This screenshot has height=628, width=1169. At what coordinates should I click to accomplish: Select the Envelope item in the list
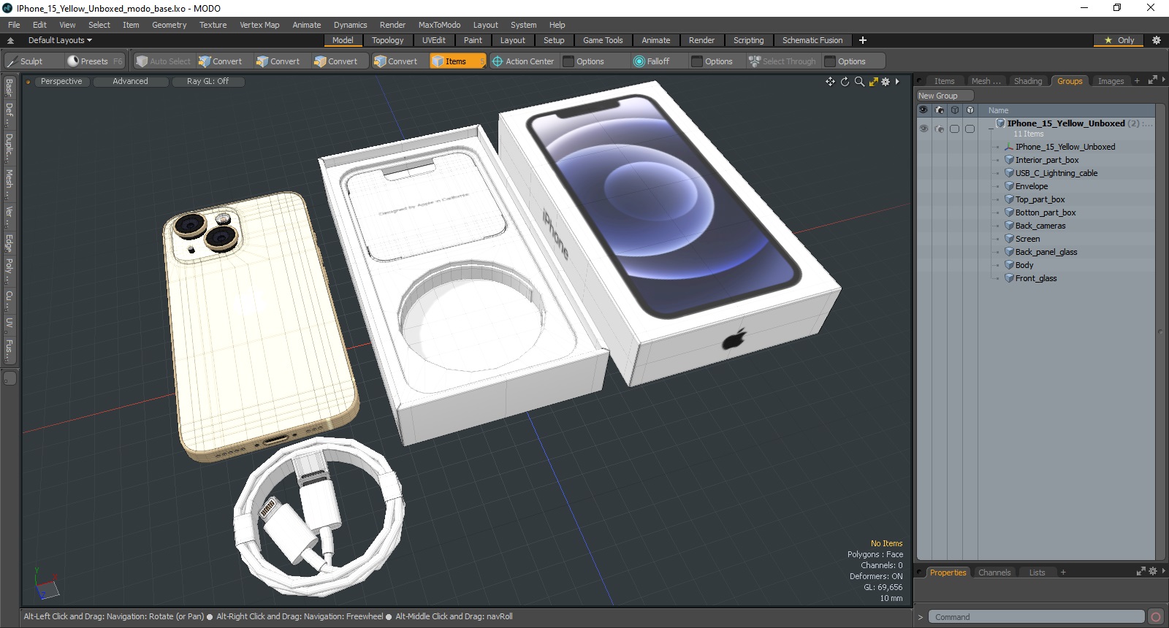tap(1031, 186)
